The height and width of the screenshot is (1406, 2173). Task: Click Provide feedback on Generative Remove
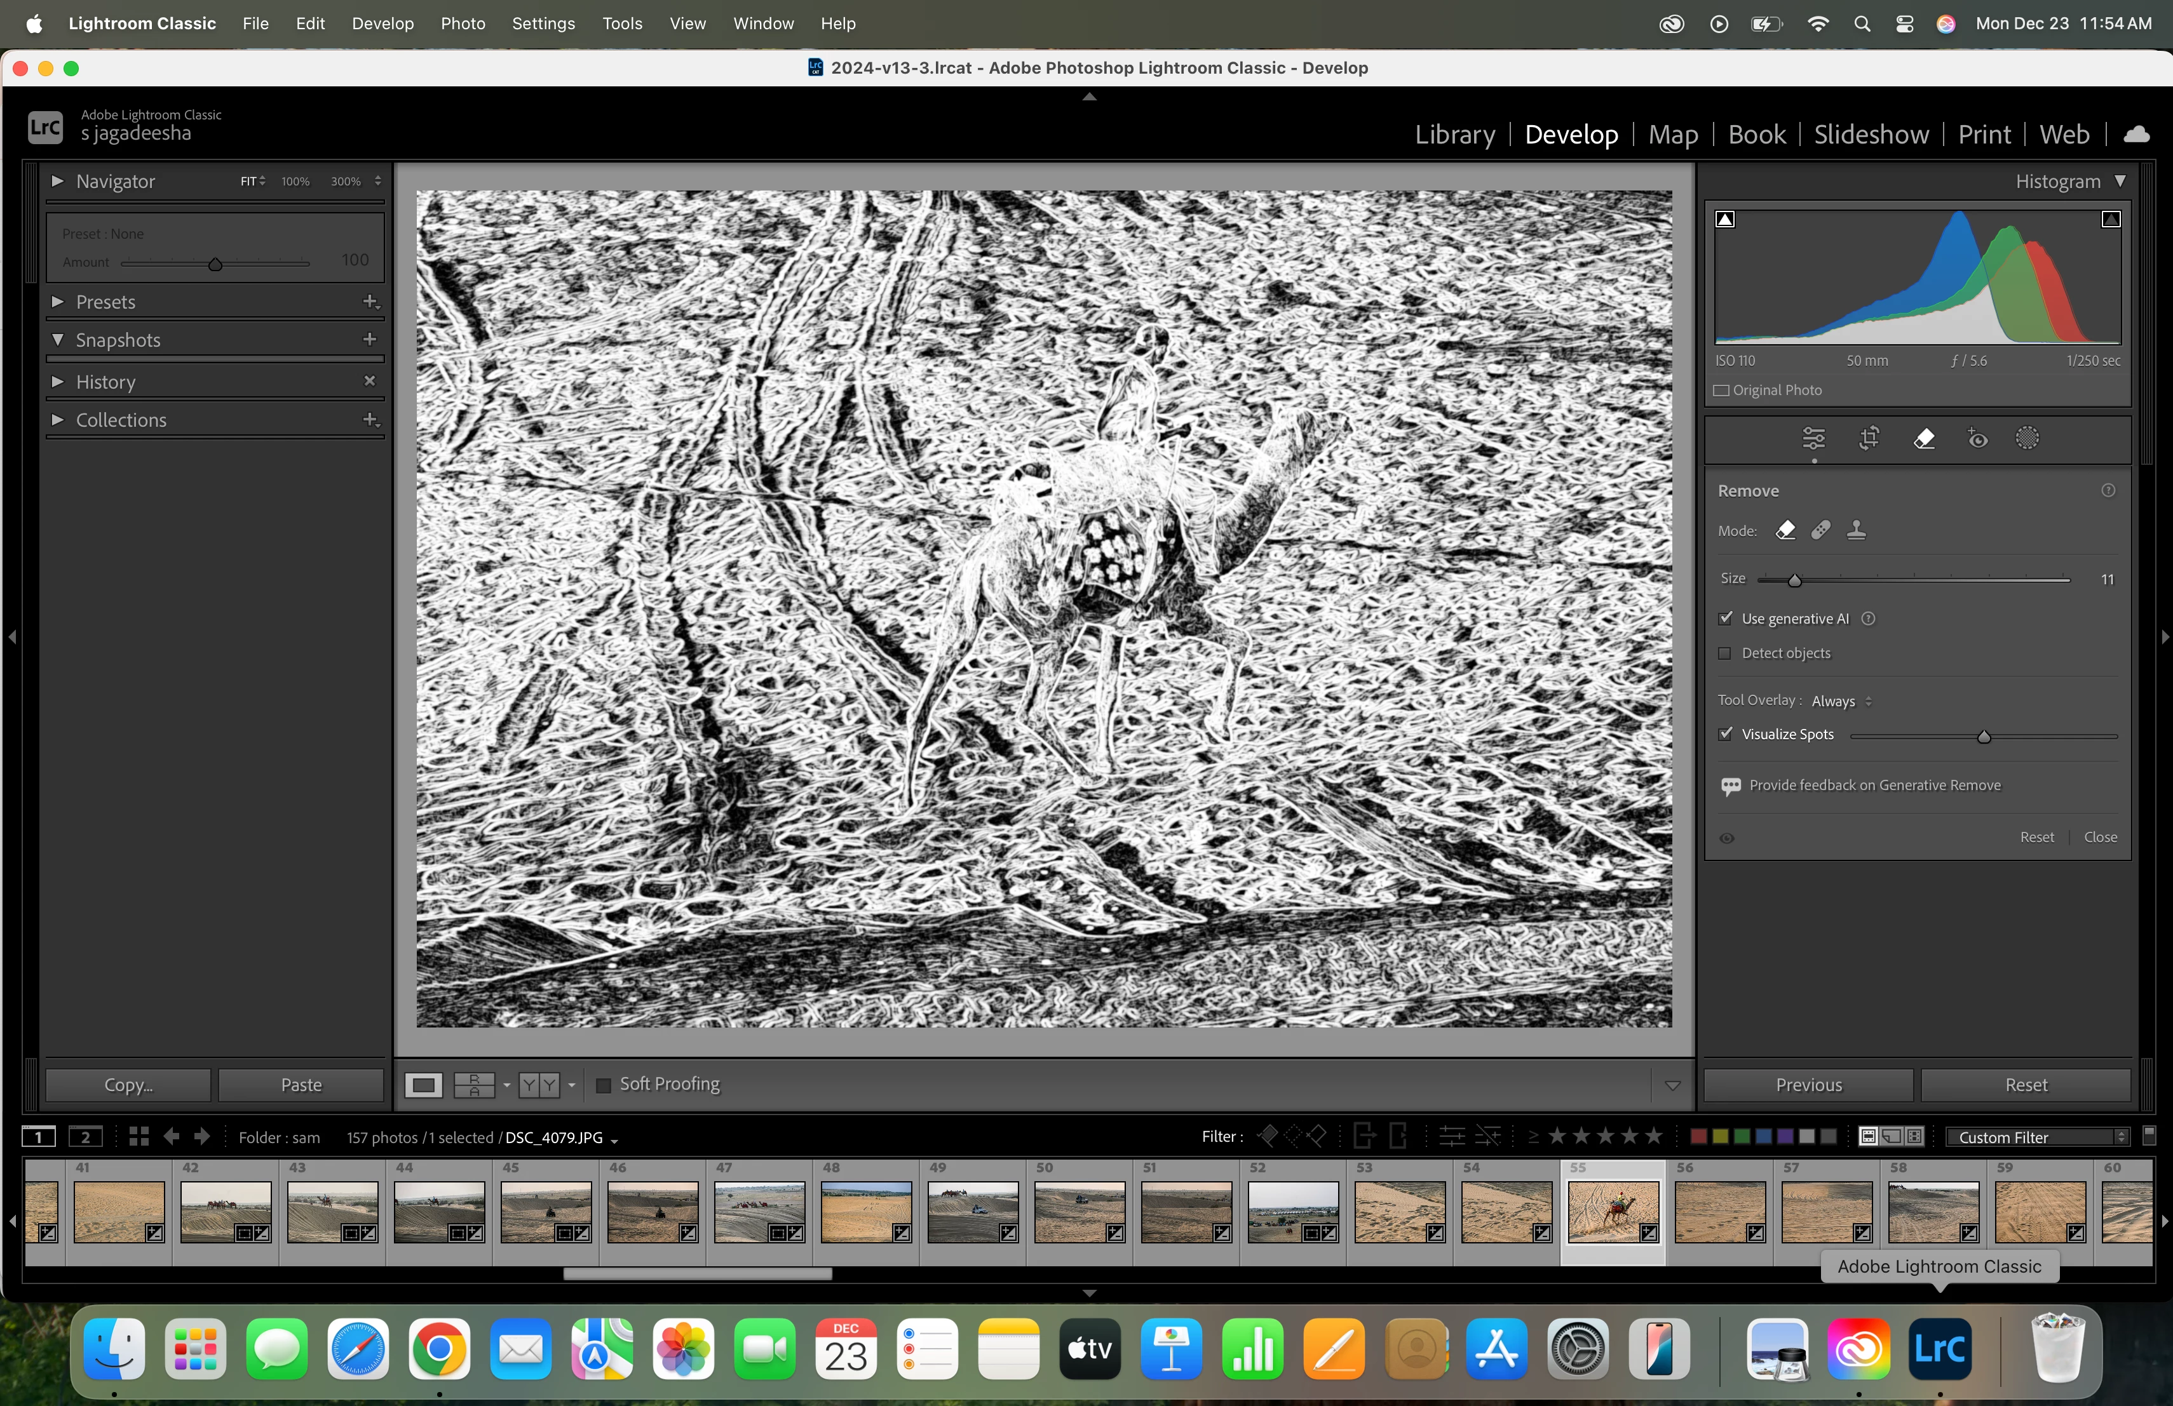pos(1874,786)
